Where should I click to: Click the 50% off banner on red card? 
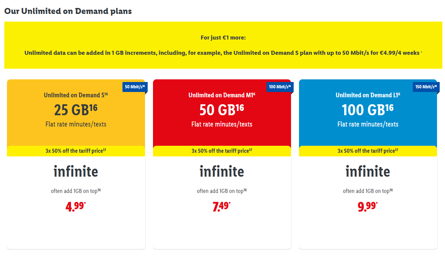point(222,151)
